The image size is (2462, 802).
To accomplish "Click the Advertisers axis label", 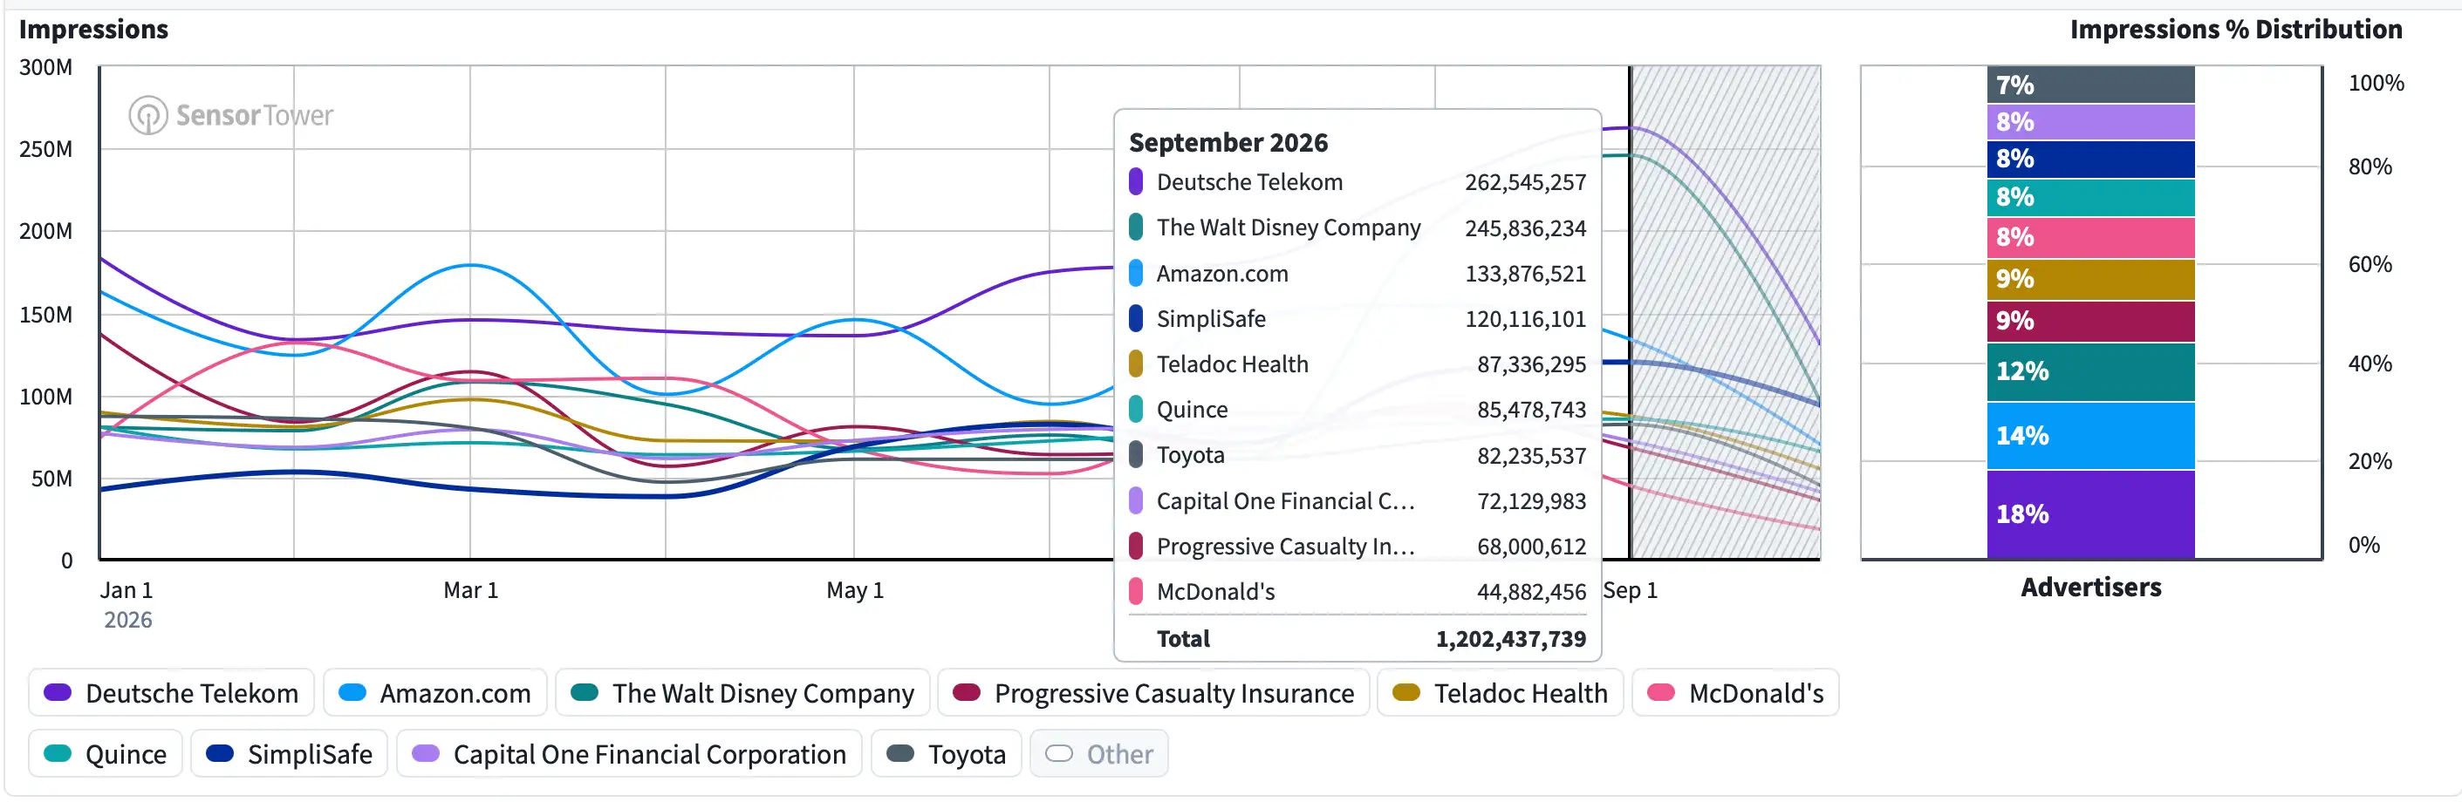I will pos(2090,588).
